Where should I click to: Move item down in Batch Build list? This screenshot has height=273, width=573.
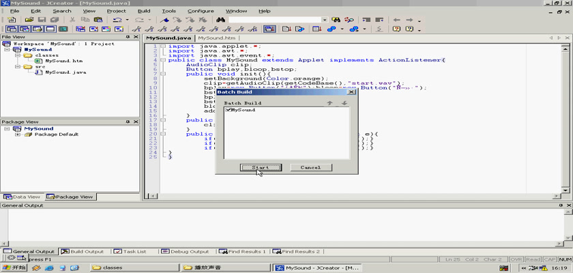(x=344, y=103)
